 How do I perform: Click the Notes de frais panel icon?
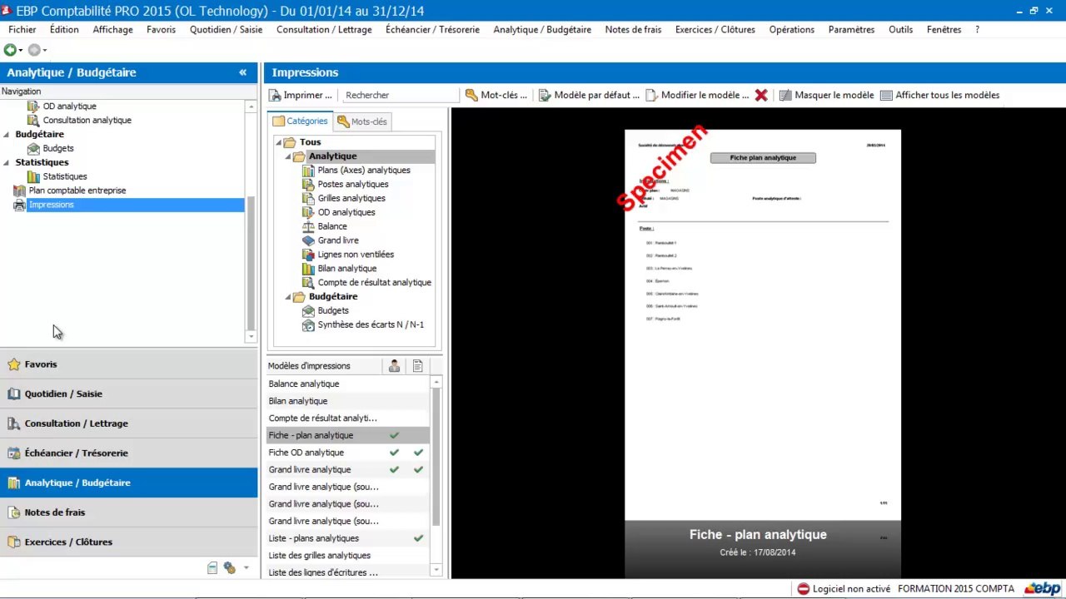click(13, 512)
